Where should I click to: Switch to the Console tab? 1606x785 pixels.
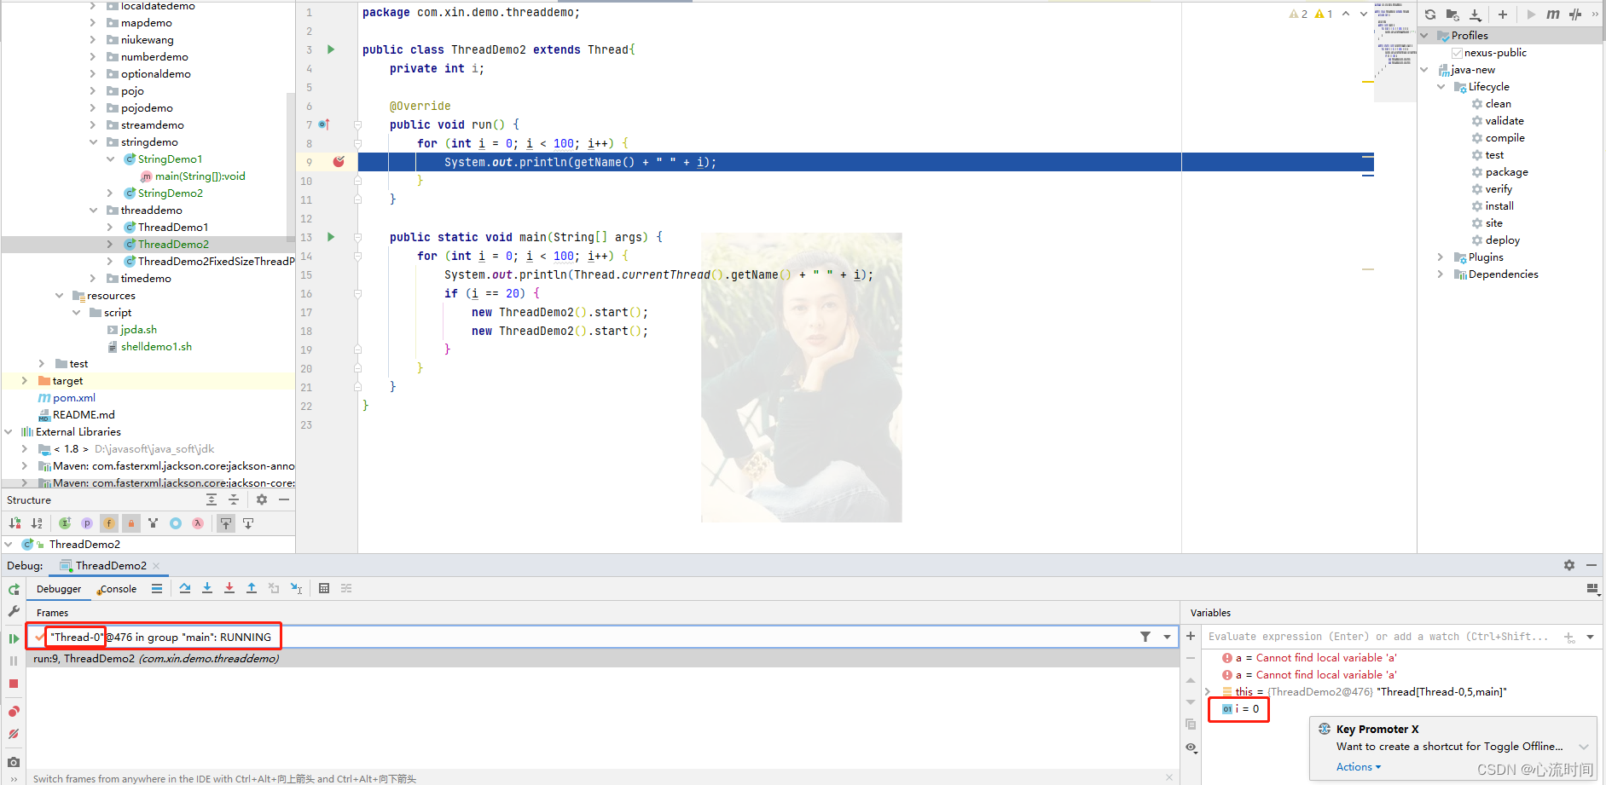[117, 588]
